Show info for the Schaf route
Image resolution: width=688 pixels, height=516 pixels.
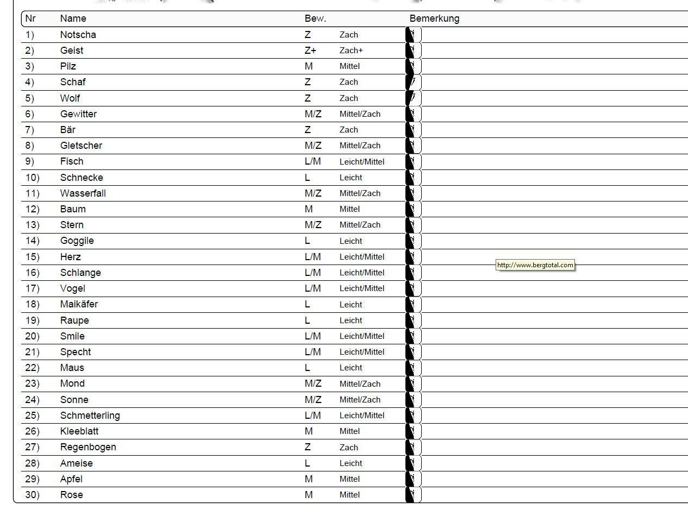coord(414,82)
